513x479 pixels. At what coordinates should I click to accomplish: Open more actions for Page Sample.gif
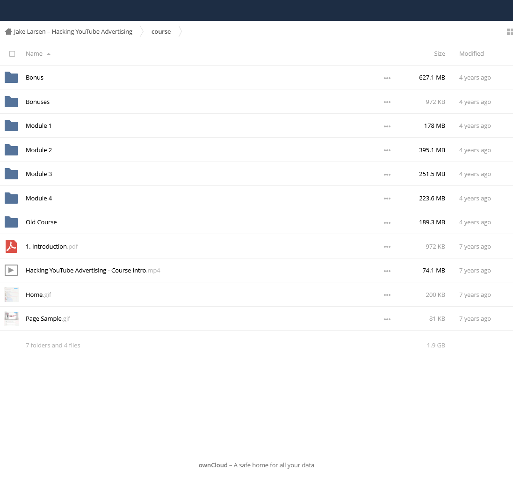[387, 319]
